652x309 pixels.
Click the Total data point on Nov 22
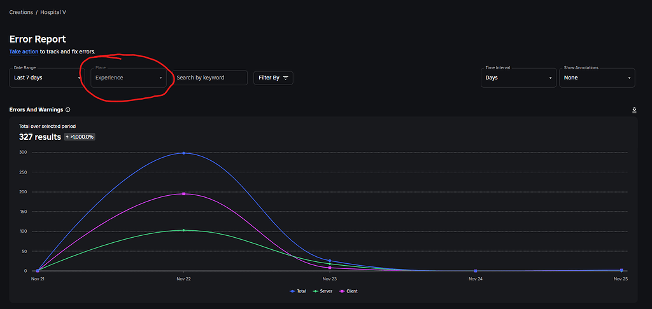[x=184, y=153]
